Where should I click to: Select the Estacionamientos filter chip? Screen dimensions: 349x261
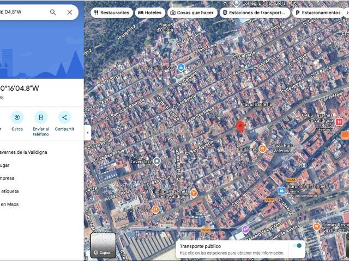pyautogui.click(x=318, y=13)
